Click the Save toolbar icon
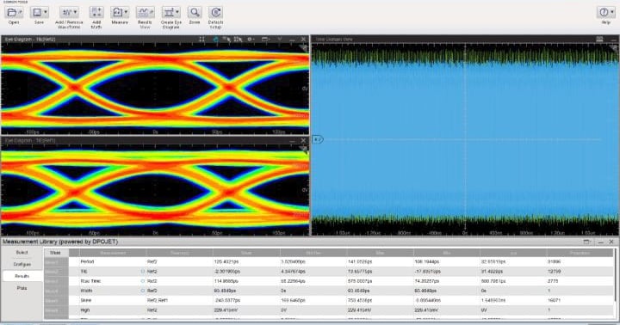This screenshot has width=620, height=325. [x=37, y=12]
